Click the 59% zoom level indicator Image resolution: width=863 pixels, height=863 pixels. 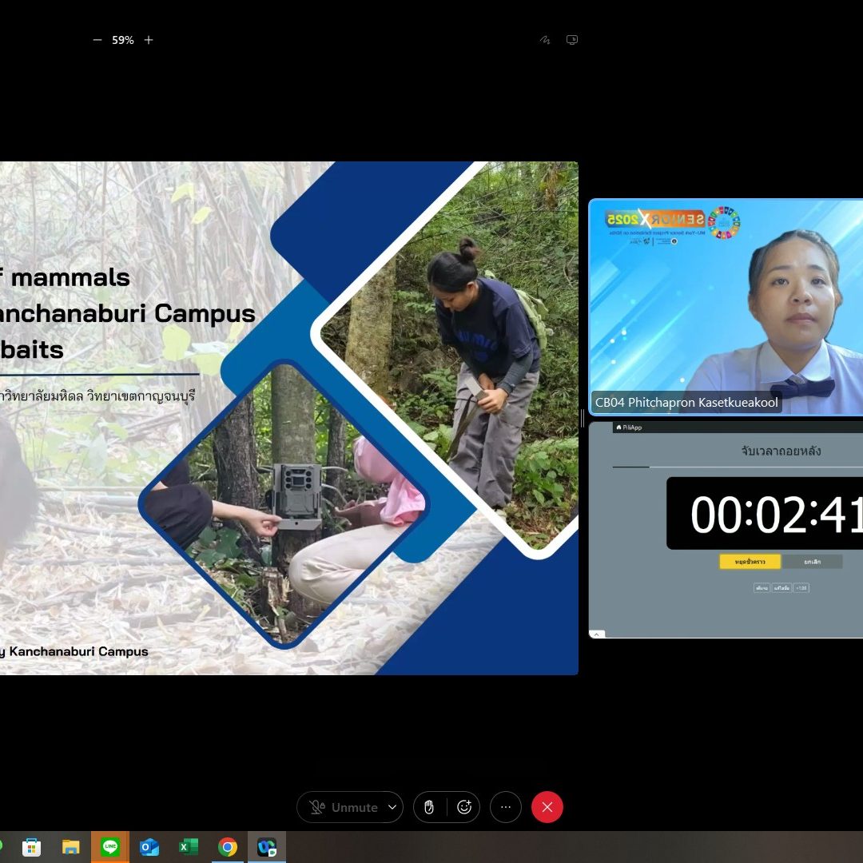click(122, 40)
